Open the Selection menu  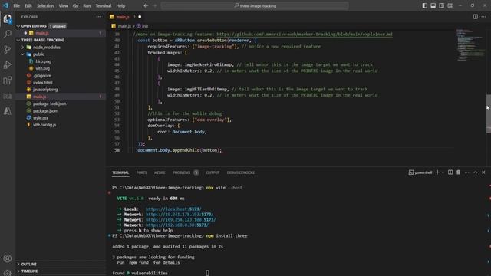tap(45, 5)
